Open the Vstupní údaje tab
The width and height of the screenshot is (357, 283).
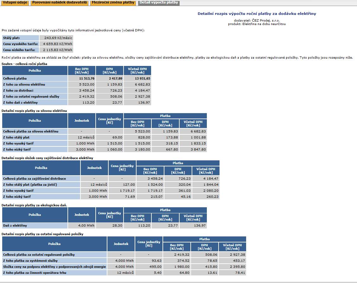pyautogui.click(x=15, y=3)
